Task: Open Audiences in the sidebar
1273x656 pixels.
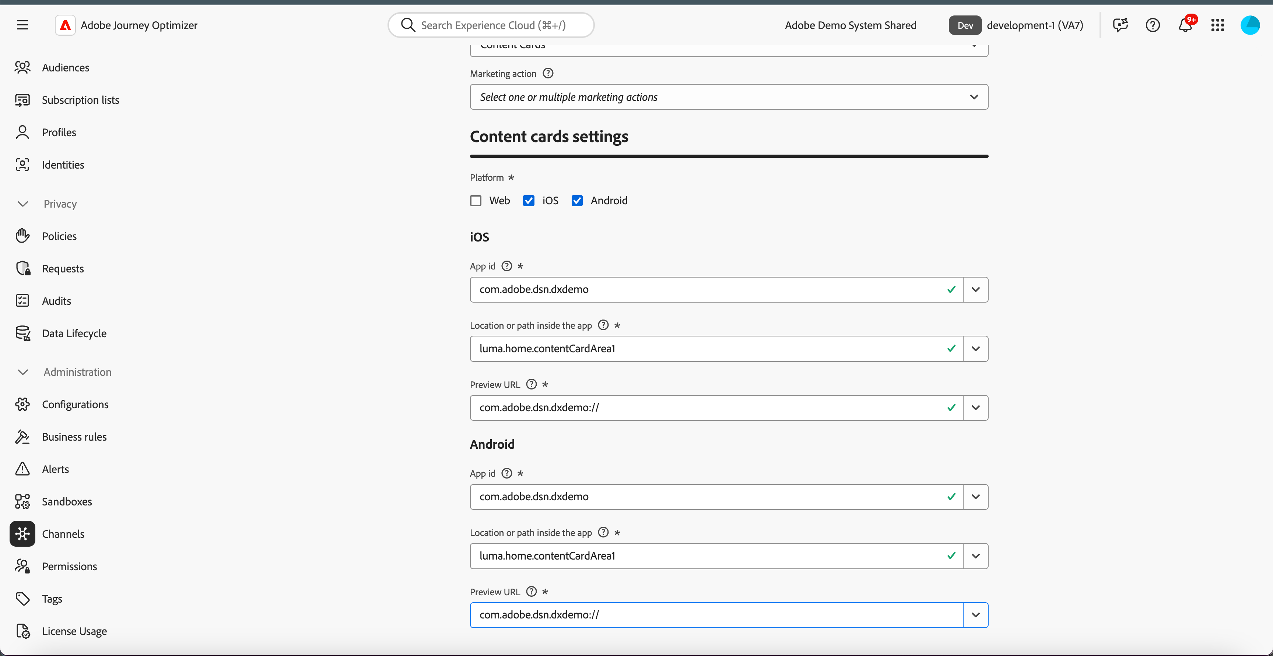Action: tap(65, 67)
